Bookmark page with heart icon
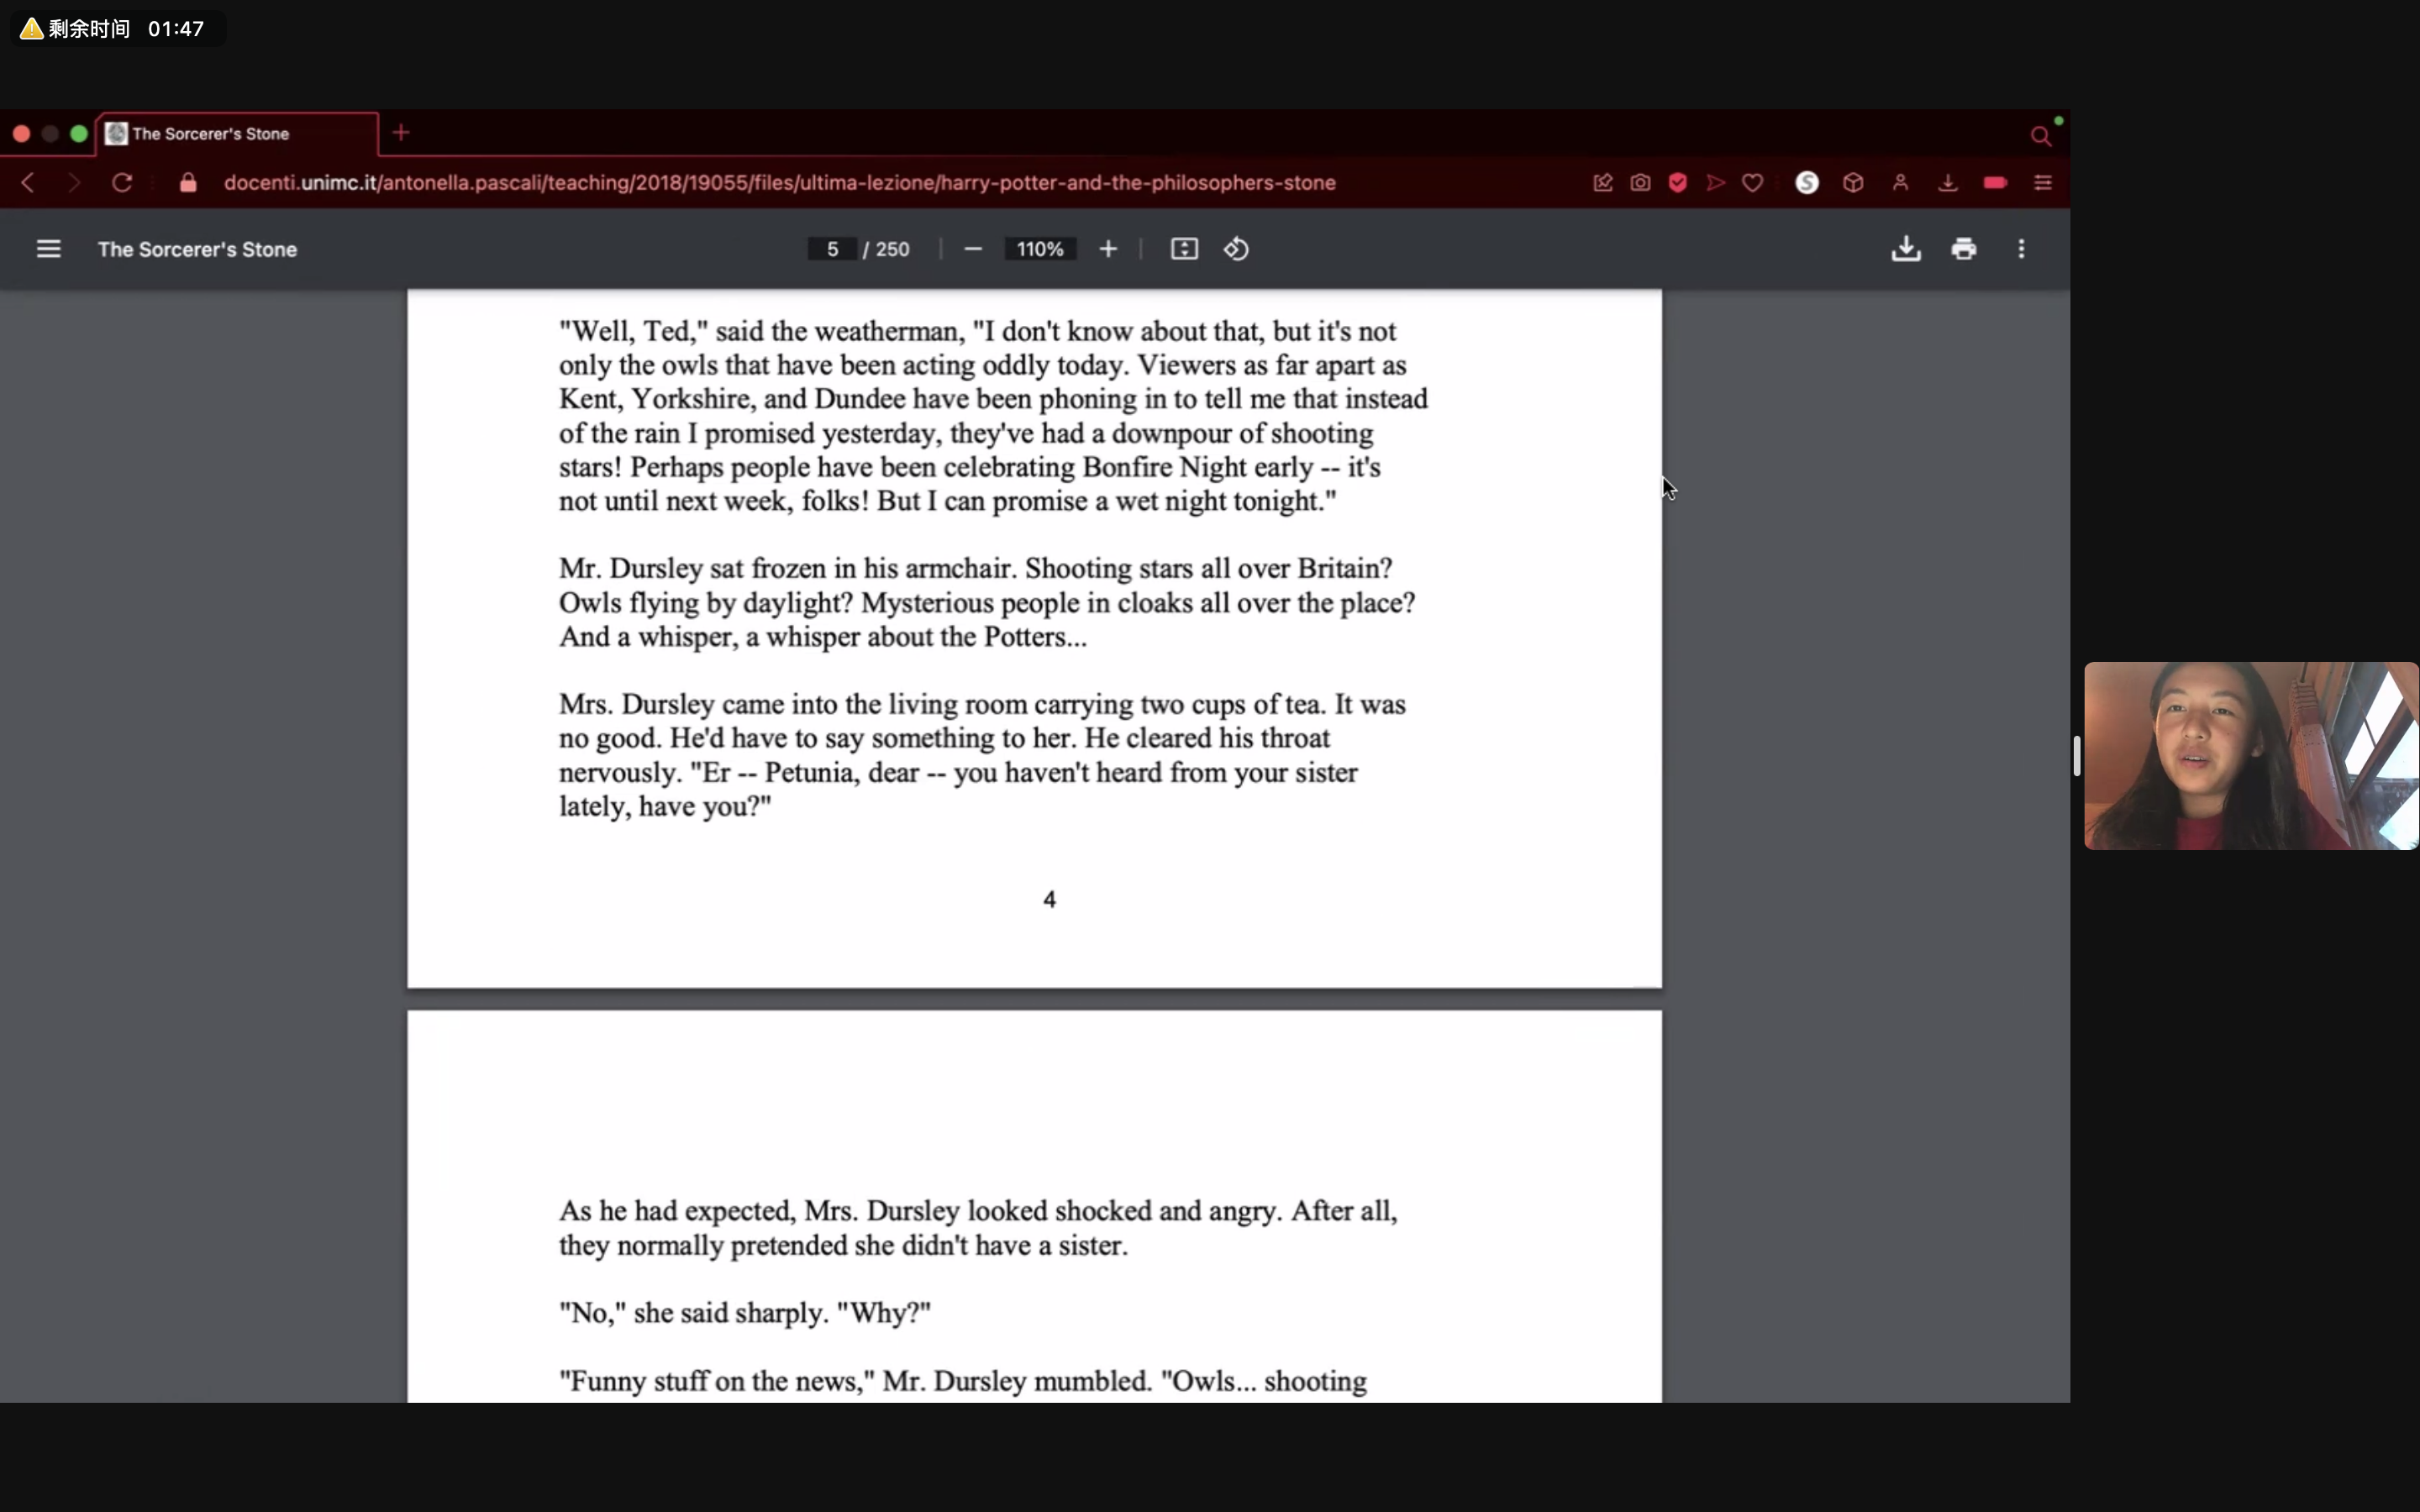This screenshot has height=1512, width=2420. (x=1753, y=183)
